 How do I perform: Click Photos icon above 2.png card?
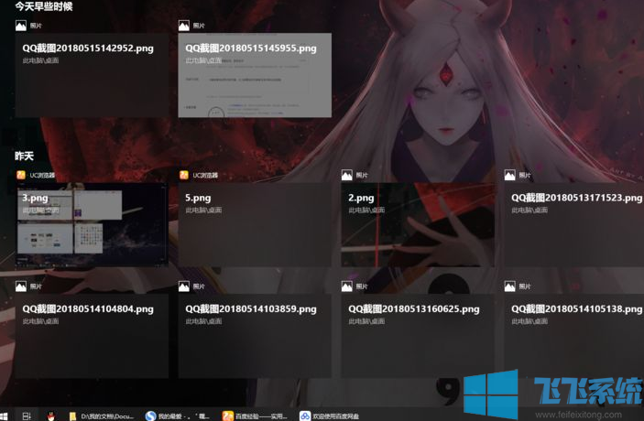click(347, 175)
